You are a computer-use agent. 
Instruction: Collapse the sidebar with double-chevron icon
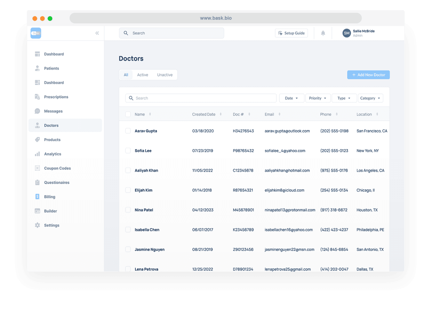point(97,33)
